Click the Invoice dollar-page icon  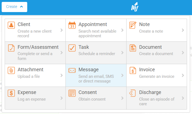[x=133, y=70]
